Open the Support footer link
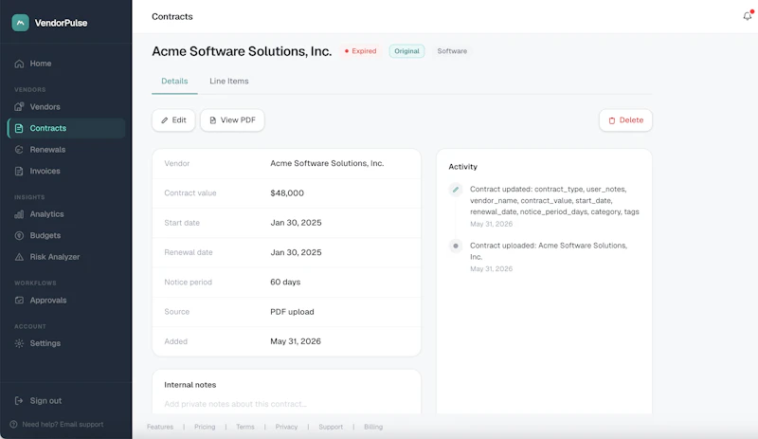This screenshot has width=758, height=439. point(331,427)
